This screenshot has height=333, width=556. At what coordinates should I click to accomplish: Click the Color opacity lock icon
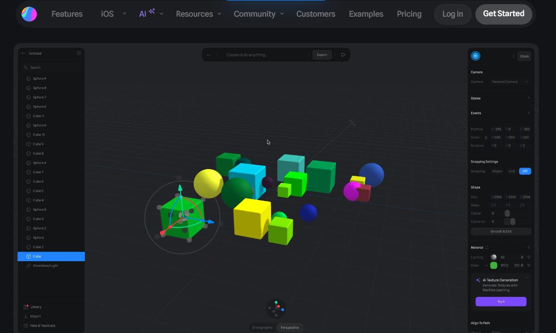tap(522, 266)
